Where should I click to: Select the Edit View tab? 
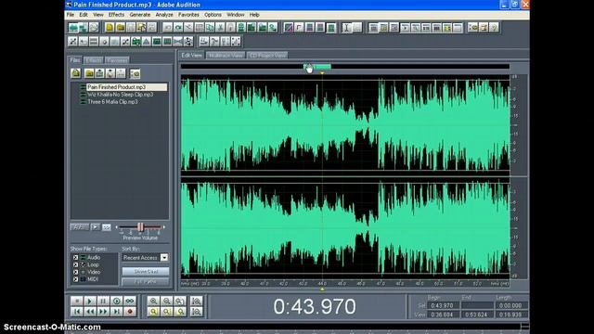[x=192, y=56]
